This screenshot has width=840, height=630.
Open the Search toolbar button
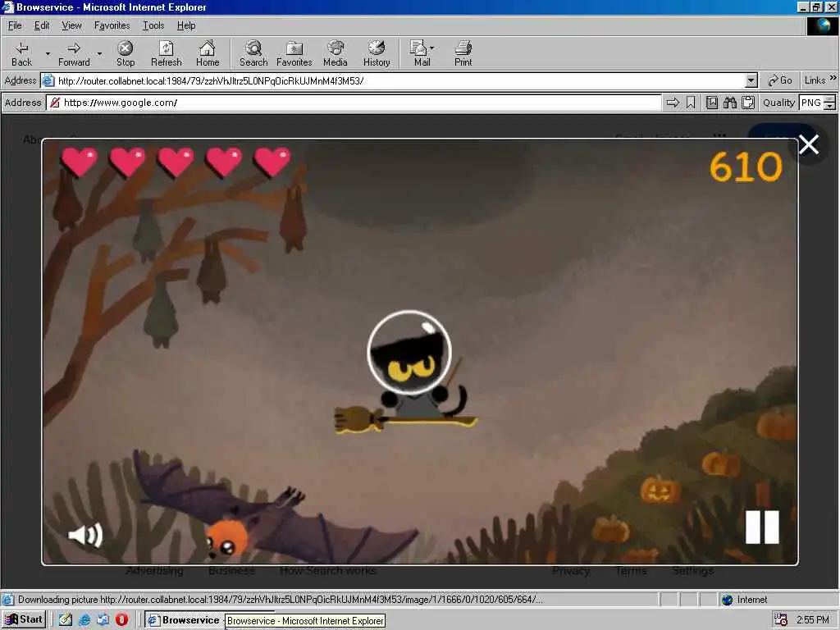253,53
